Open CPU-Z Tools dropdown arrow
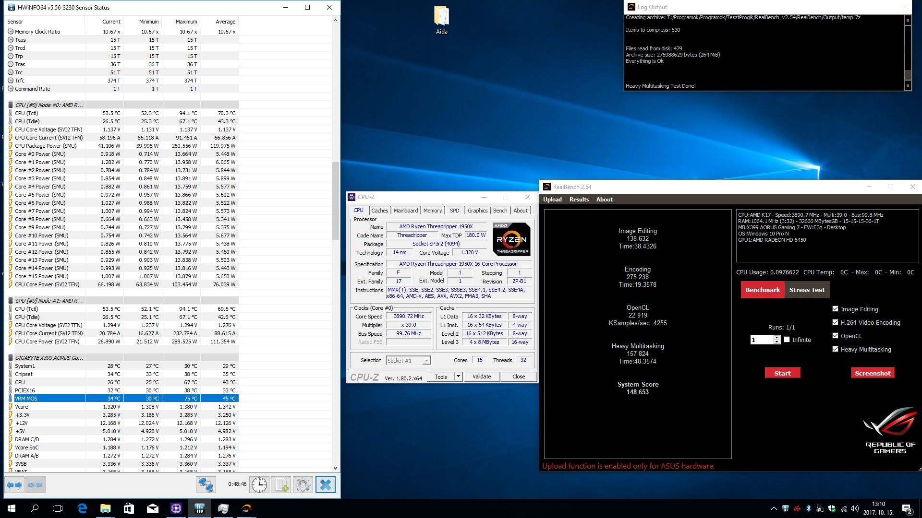 pyautogui.click(x=458, y=377)
